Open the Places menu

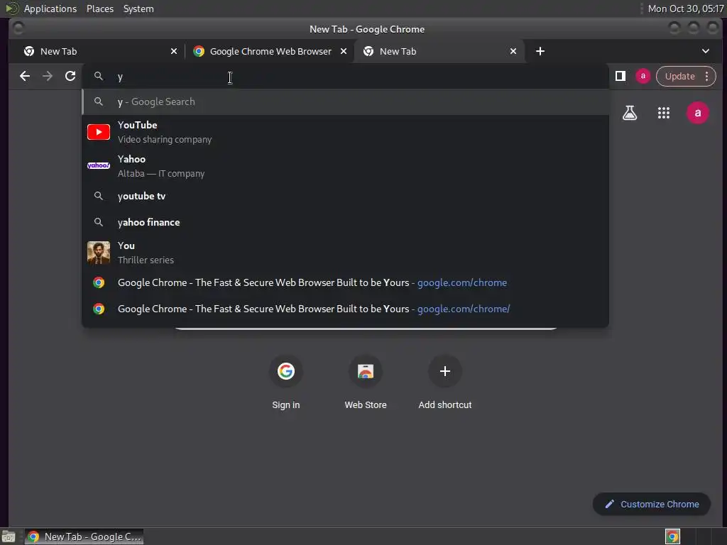click(x=99, y=9)
